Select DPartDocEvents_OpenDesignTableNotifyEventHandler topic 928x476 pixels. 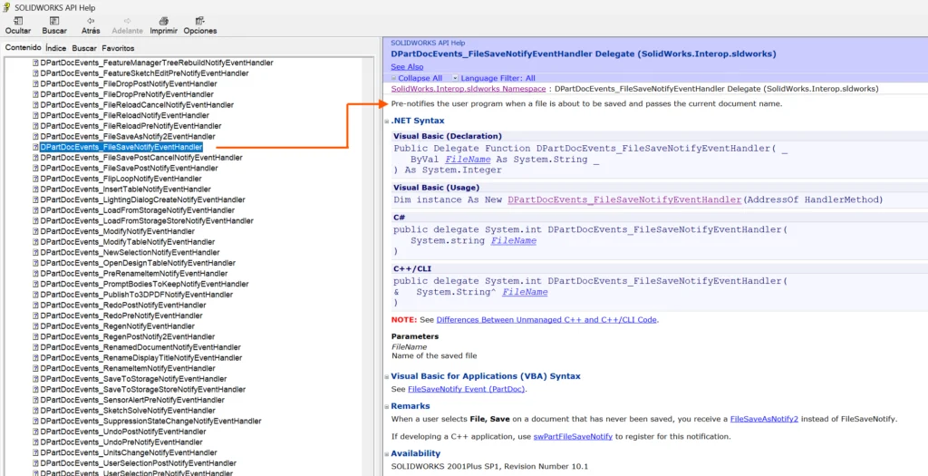click(138, 263)
